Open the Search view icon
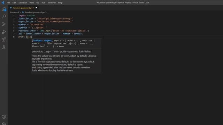 tap(4, 16)
